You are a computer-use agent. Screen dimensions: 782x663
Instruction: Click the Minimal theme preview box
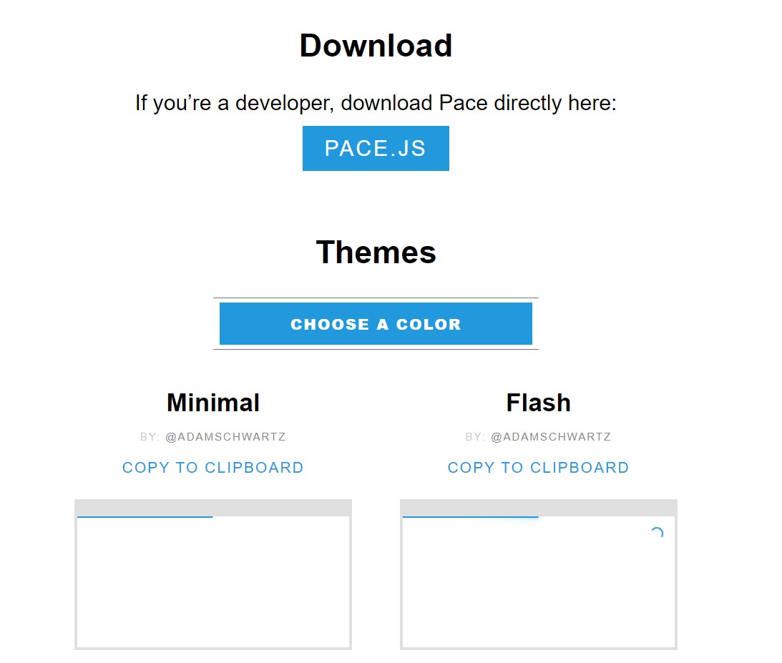(x=213, y=583)
